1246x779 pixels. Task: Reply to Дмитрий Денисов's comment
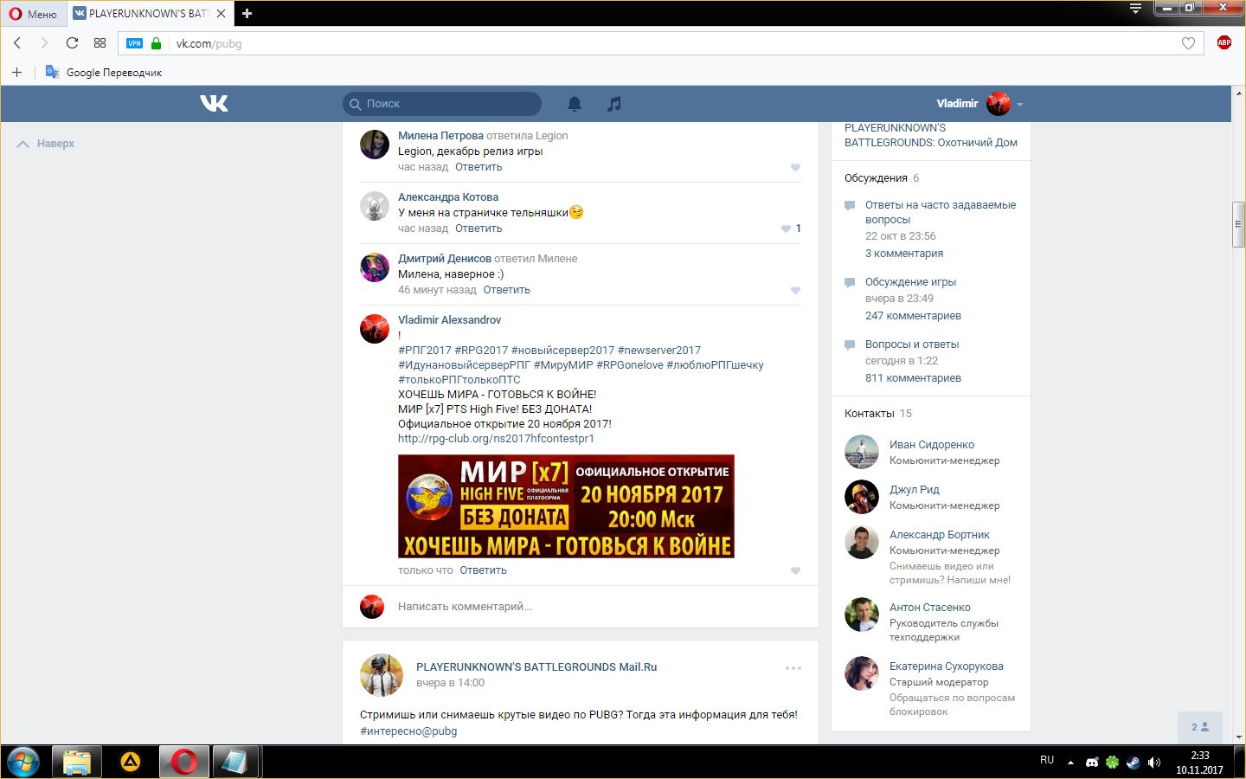(507, 290)
